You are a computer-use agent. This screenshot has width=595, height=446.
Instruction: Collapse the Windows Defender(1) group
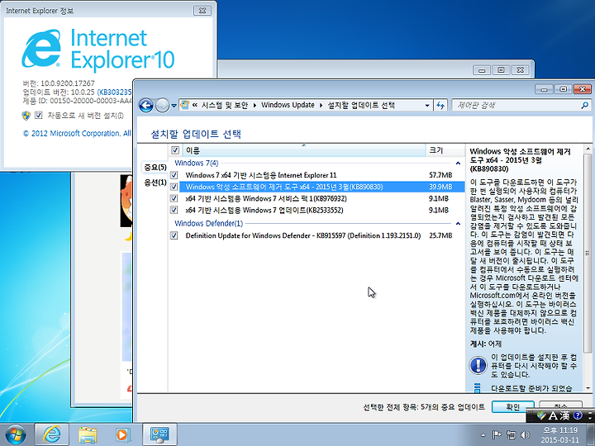coord(458,223)
